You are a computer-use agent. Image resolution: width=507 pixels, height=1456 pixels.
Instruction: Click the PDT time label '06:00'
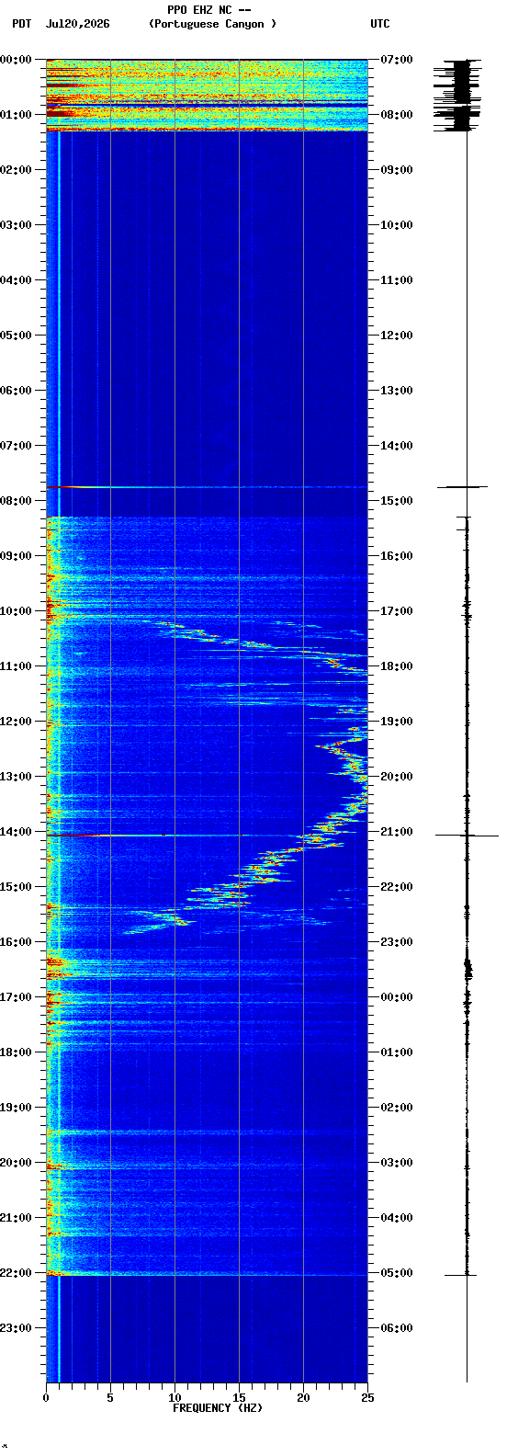(16, 390)
